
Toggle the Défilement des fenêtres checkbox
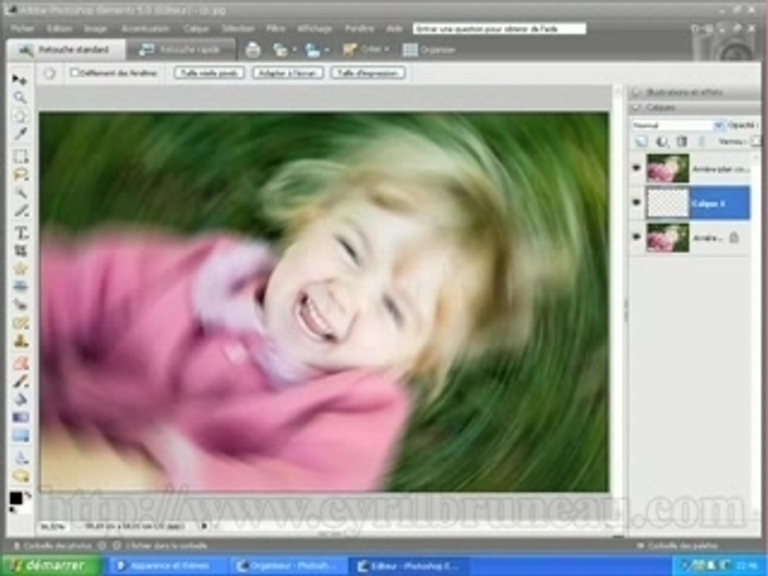pyautogui.click(x=74, y=73)
